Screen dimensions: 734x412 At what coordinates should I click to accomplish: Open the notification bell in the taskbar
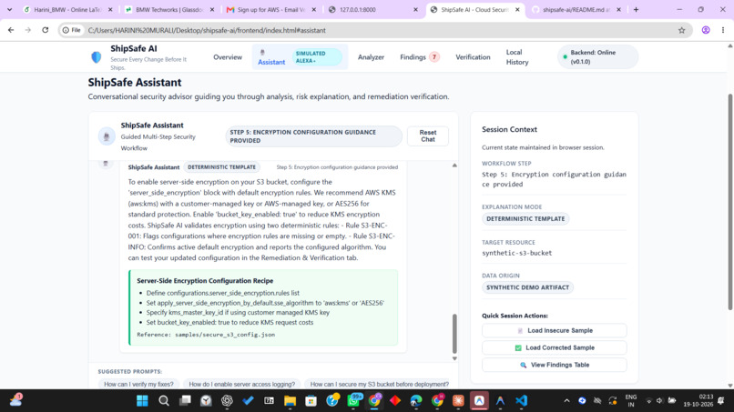pos(721,401)
